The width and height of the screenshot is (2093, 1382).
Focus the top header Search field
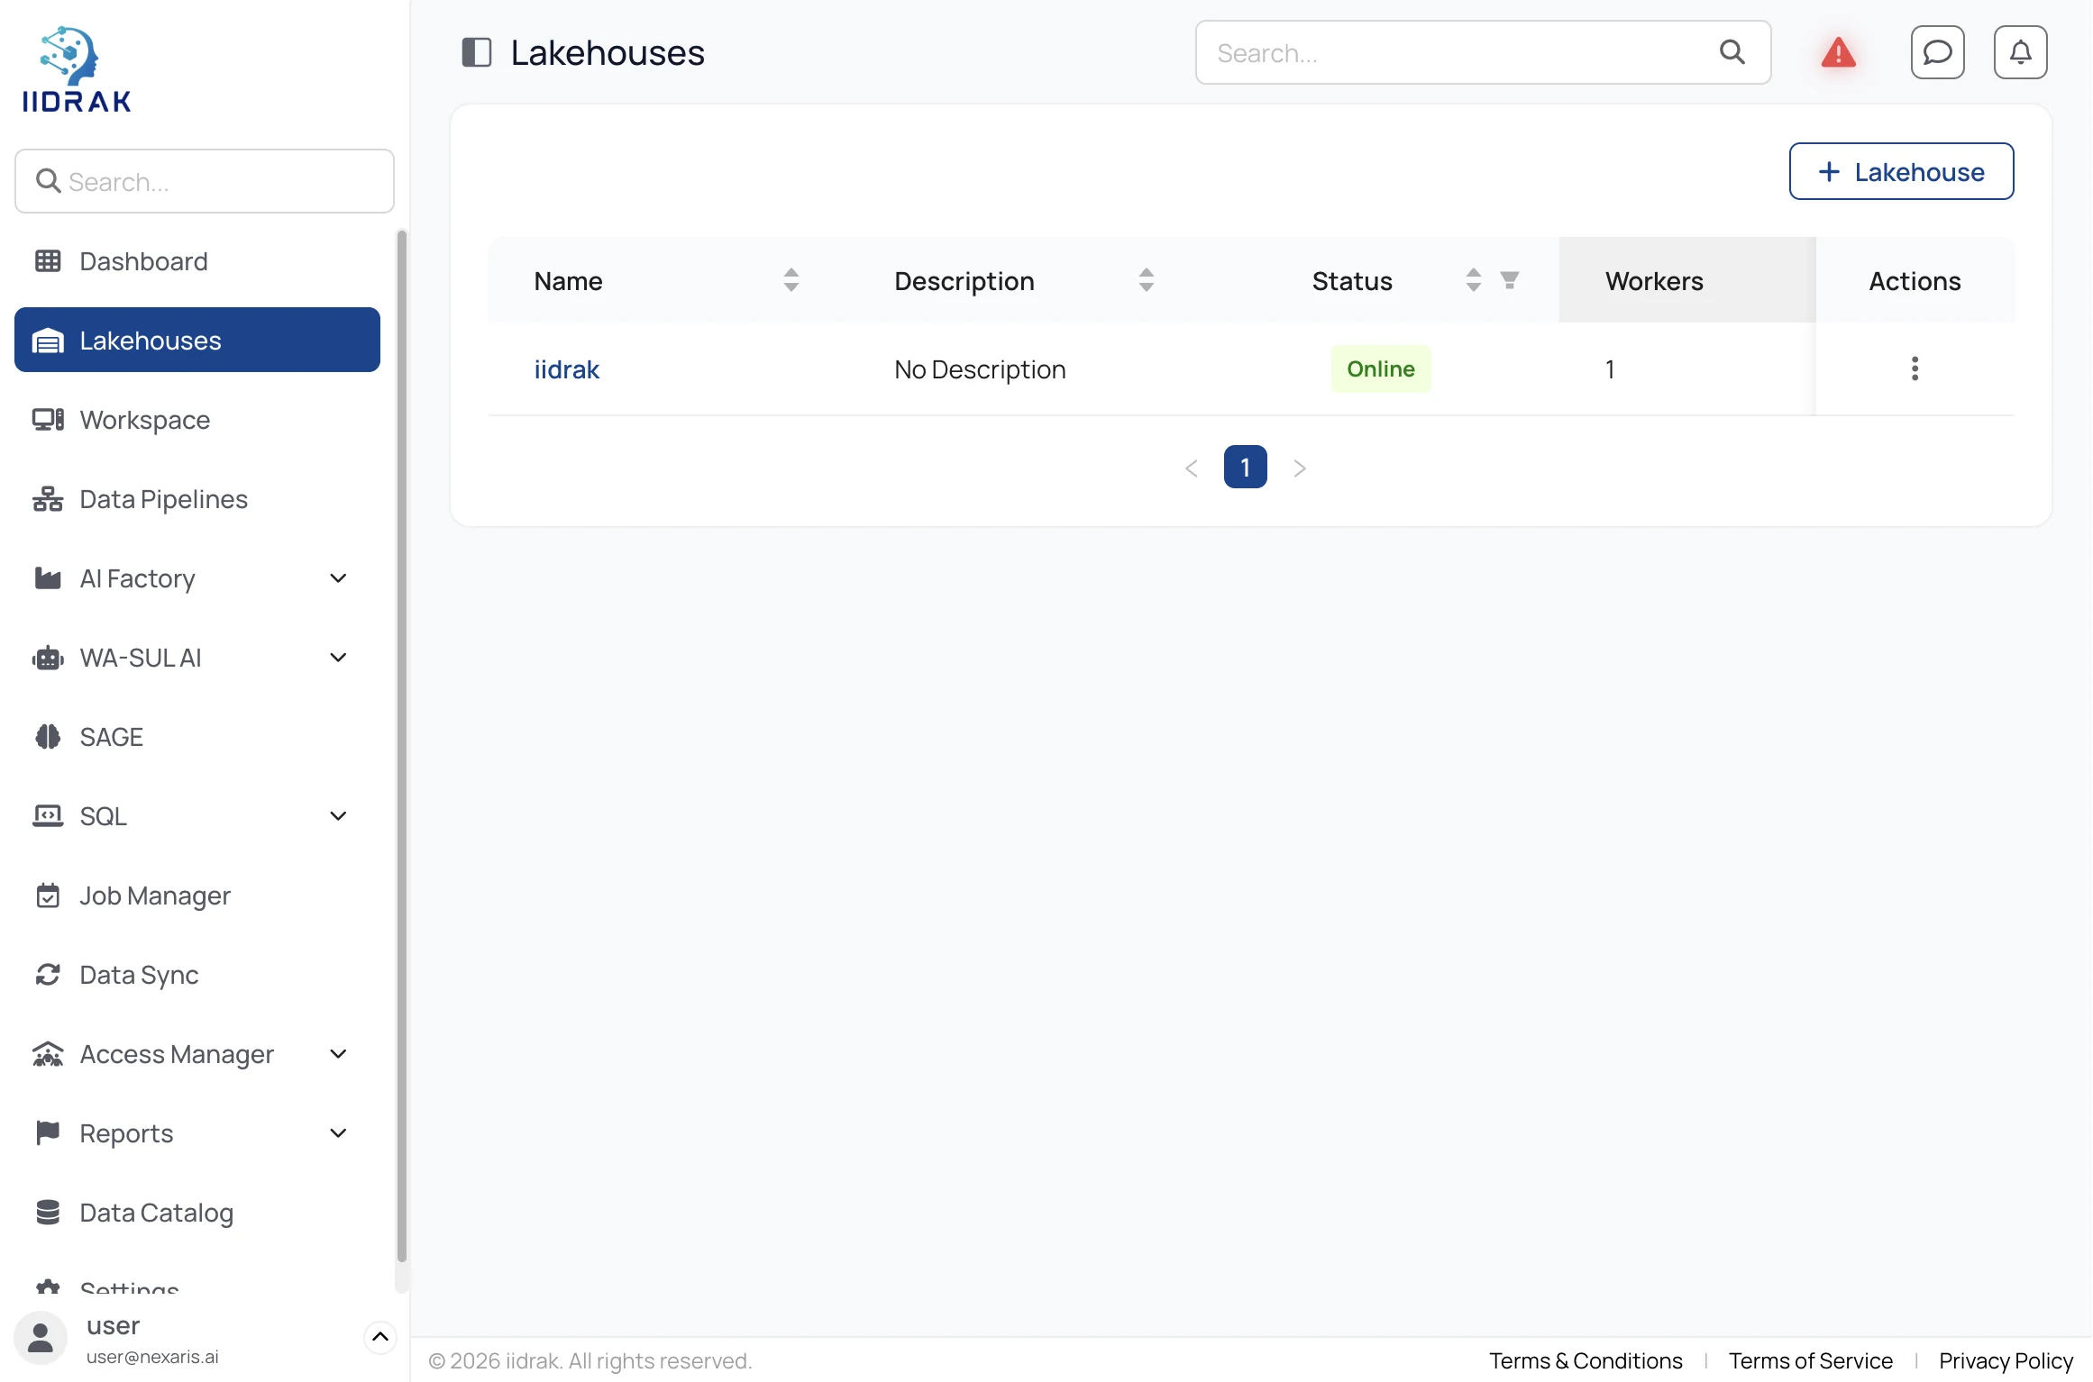[1483, 52]
